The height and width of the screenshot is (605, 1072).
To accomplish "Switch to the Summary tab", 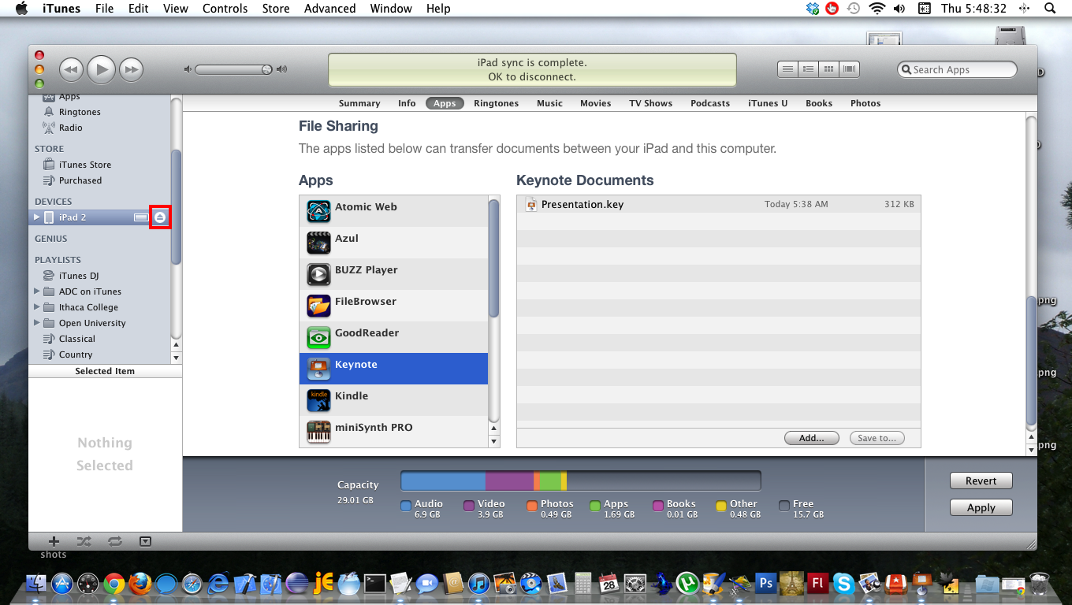I will 359,103.
